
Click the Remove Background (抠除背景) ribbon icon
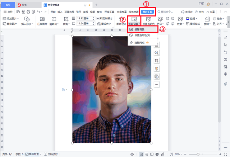[134, 19]
